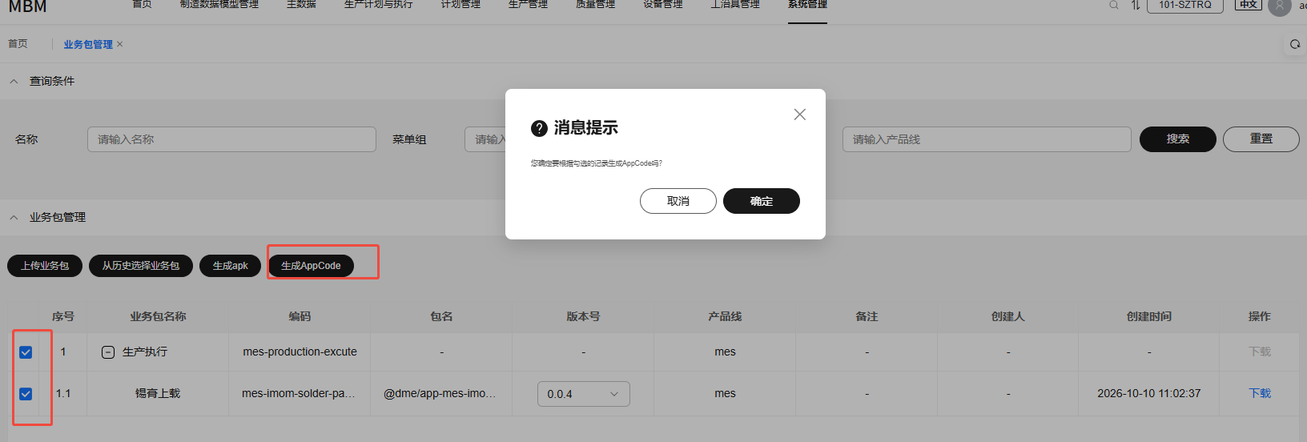
Task: Collapse the 查询条件 section
Action: click(x=14, y=81)
